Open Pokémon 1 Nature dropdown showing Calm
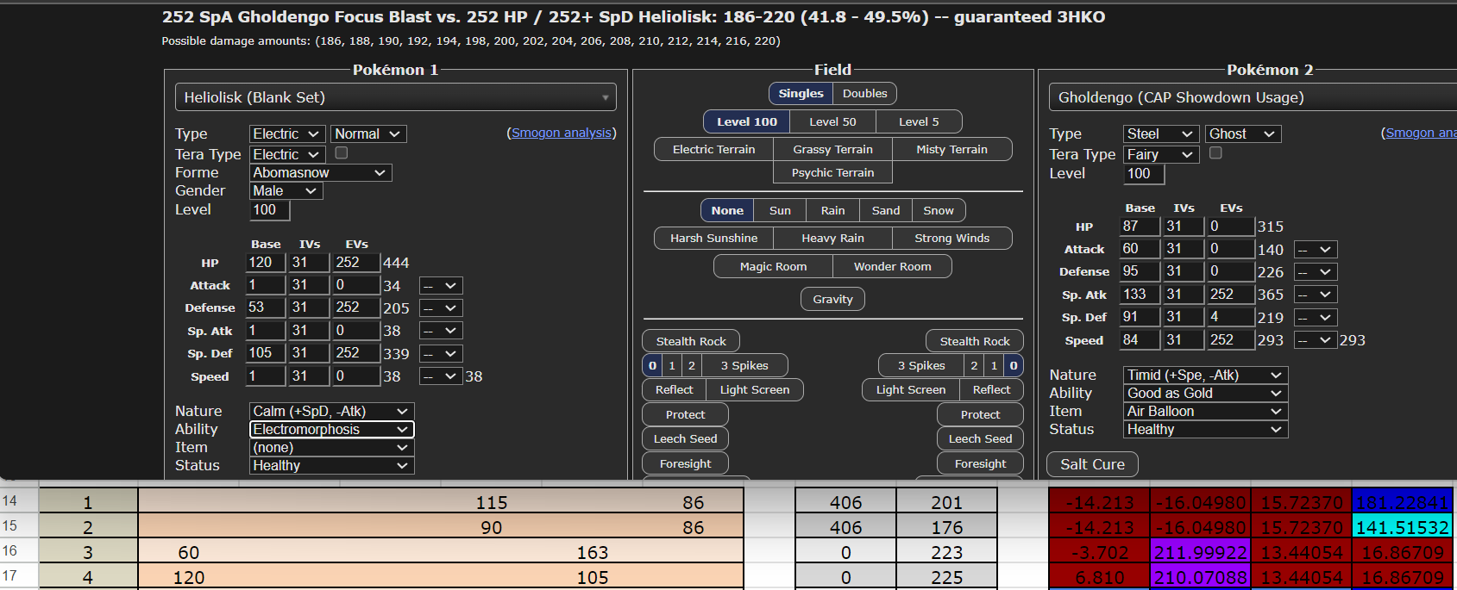This screenshot has height=590, width=1457. 332,411
